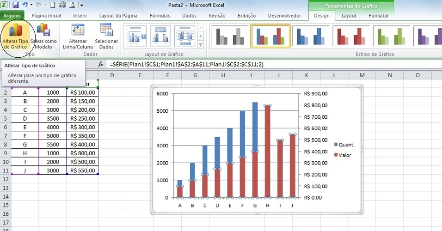This screenshot has width=442, height=231.
Task: Click the Print icon in quick access toolbar
Action: coord(63,5)
